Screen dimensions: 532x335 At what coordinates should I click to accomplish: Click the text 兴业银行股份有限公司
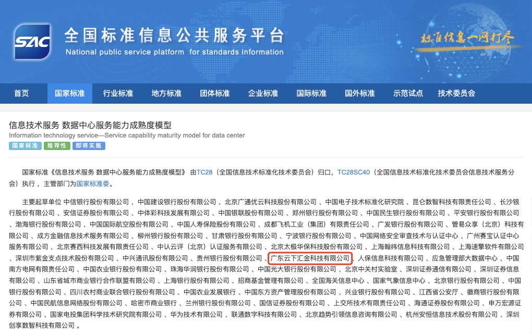(377, 292)
